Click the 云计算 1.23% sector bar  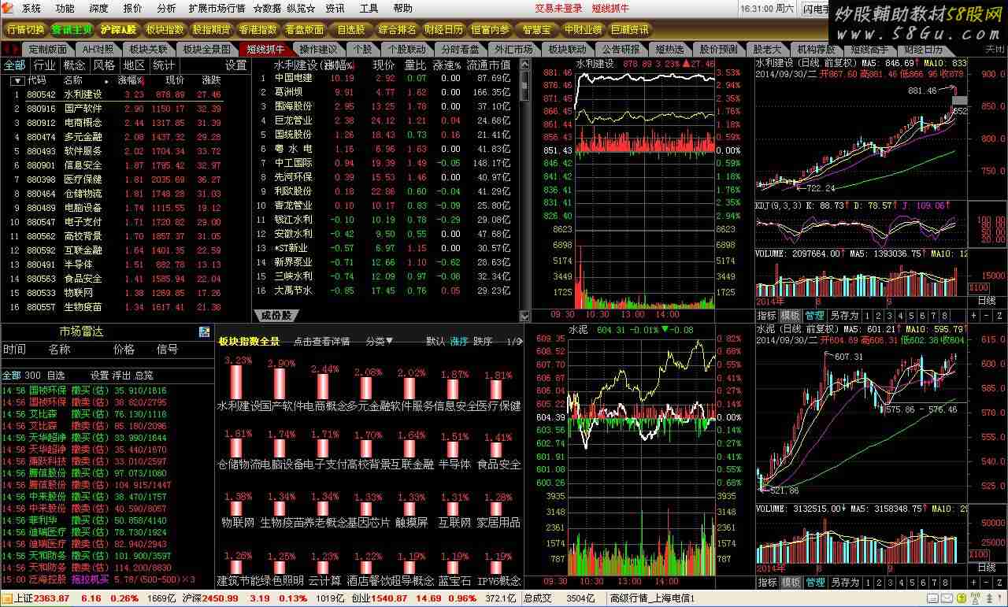(x=324, y=568)
